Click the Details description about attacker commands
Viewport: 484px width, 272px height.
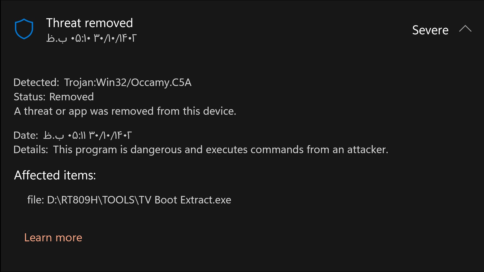(221, 150)
